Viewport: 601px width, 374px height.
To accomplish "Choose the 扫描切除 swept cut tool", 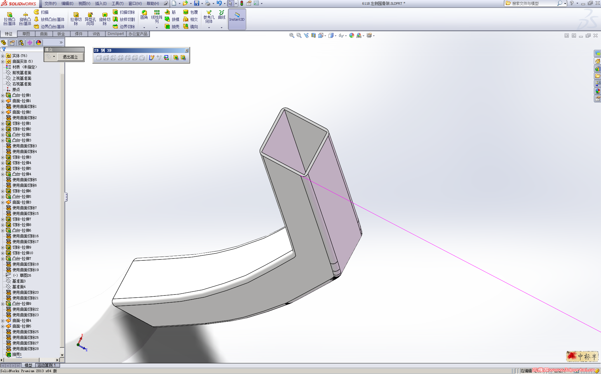I will (x=124, y=12).
